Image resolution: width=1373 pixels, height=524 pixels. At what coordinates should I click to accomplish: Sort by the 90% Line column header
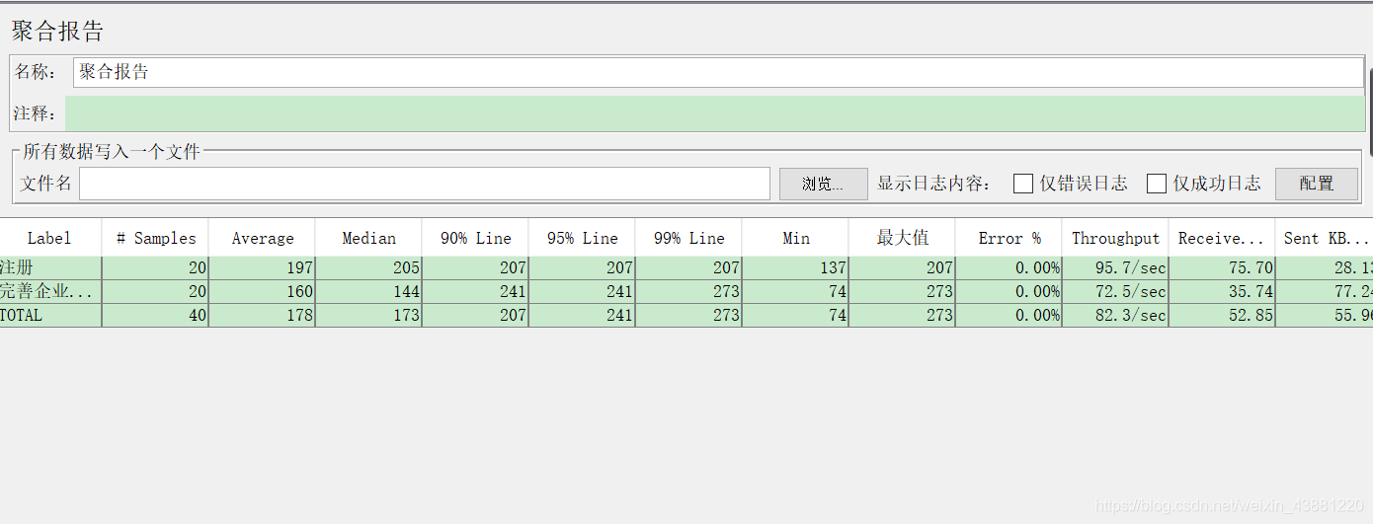[476, 238]
